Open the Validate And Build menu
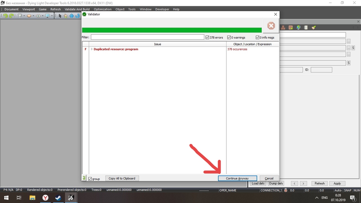Screen dimensions: 361x203 pos(77,9)
